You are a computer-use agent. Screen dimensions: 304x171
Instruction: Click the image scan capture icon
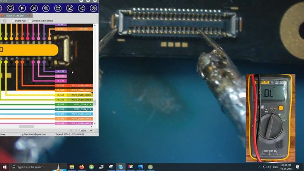[x=70, y=9]
